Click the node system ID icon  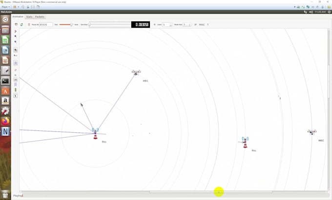pyautogui.click(x=16, y=55)
